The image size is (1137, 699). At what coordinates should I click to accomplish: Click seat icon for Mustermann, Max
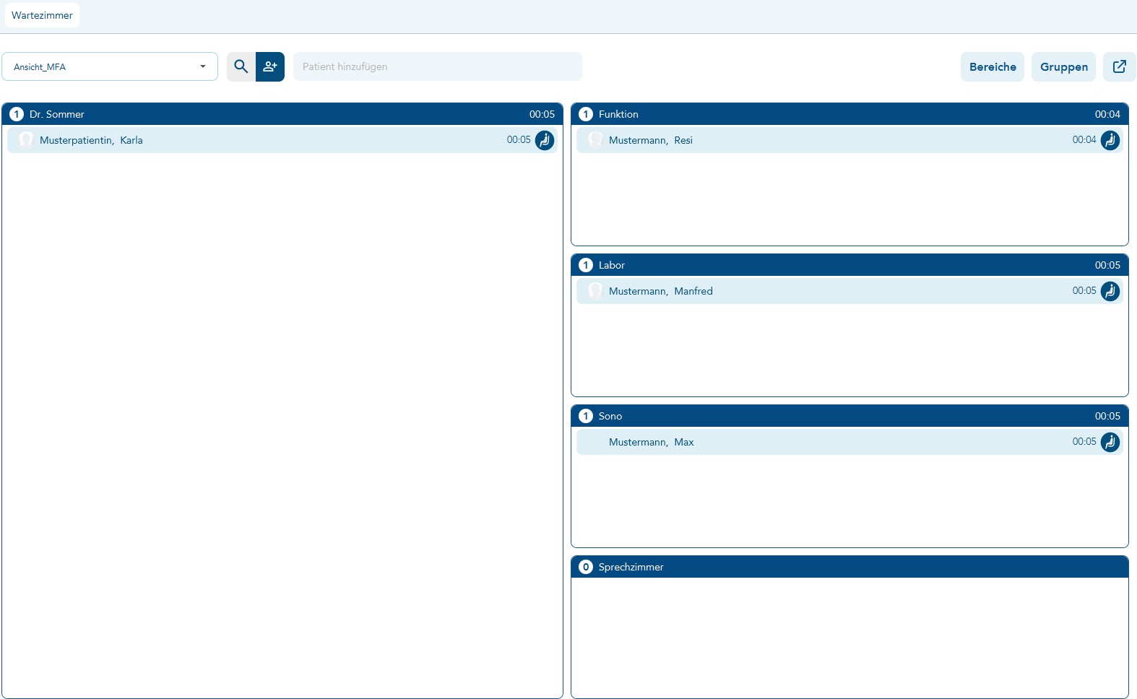(x=1110, y=442)
